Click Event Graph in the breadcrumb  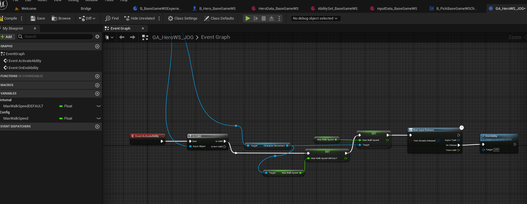click(215, 37)
